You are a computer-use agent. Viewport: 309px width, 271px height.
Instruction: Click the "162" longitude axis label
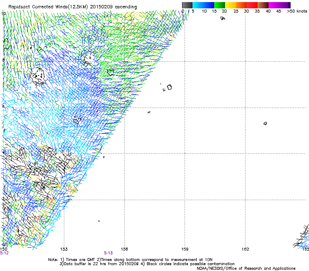[x=246, y=249]
